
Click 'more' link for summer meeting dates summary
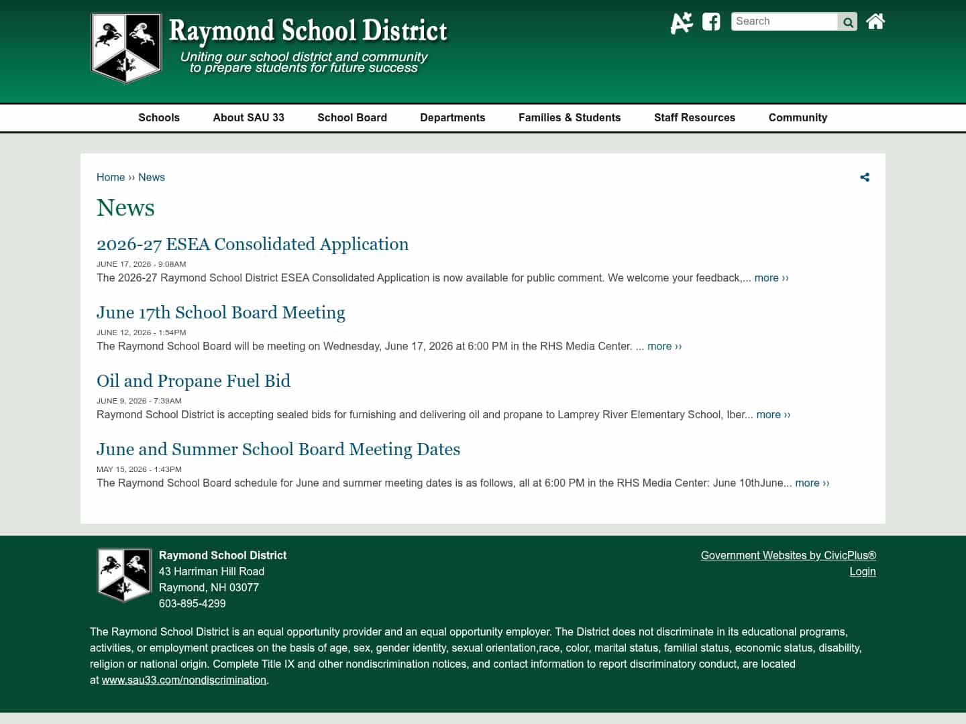[812, 483]
